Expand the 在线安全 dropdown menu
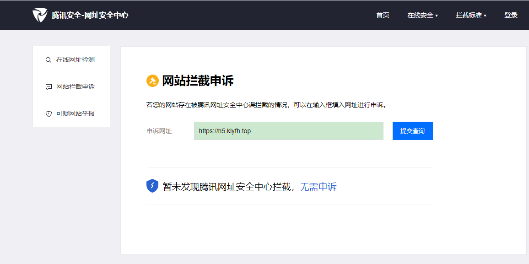The image size is (529, 264). (422, 15)
